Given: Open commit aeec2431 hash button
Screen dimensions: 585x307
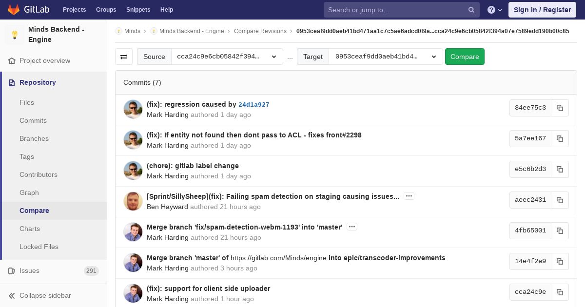Looking at the screenshot, I should click(530, 200).
